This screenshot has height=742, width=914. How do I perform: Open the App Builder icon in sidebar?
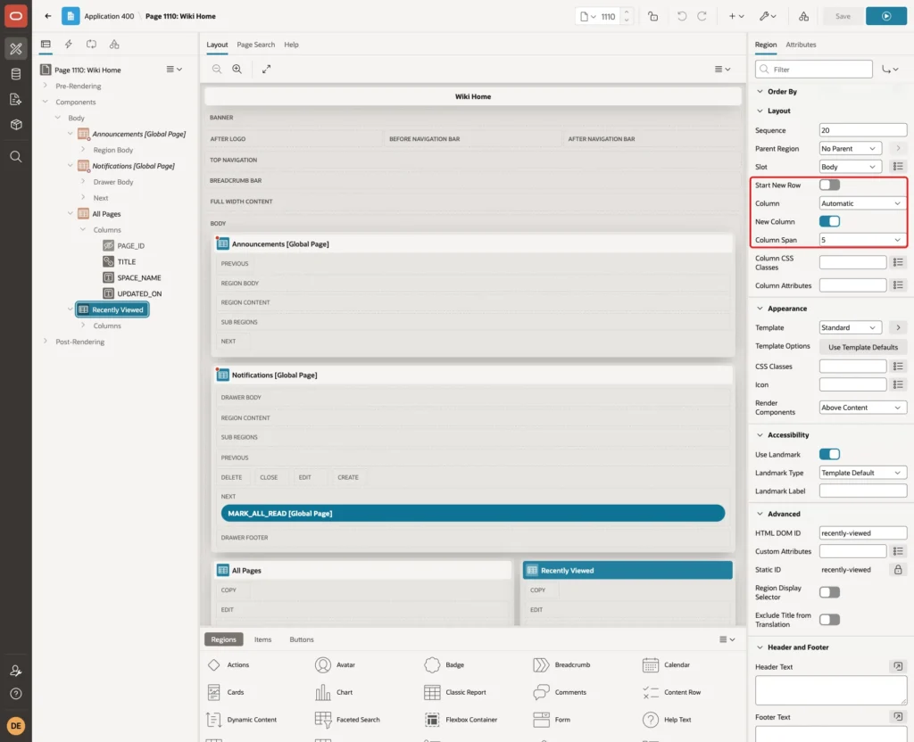[16, 48]
